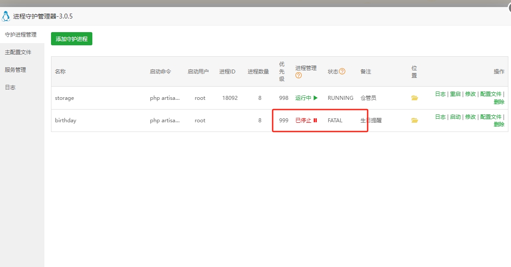Click the 操作 column header
Screen dimensions: 511x267
pos(499,71)
